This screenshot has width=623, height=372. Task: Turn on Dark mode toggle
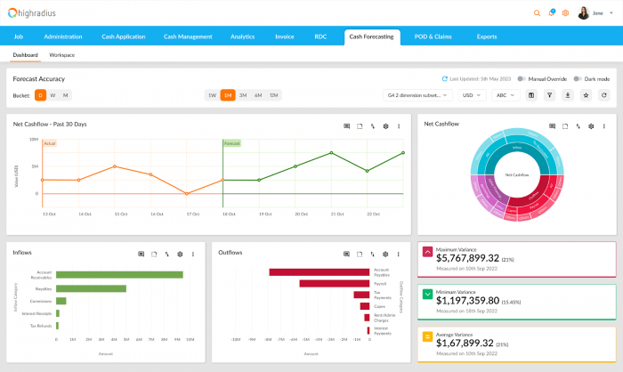coord(578,79)
